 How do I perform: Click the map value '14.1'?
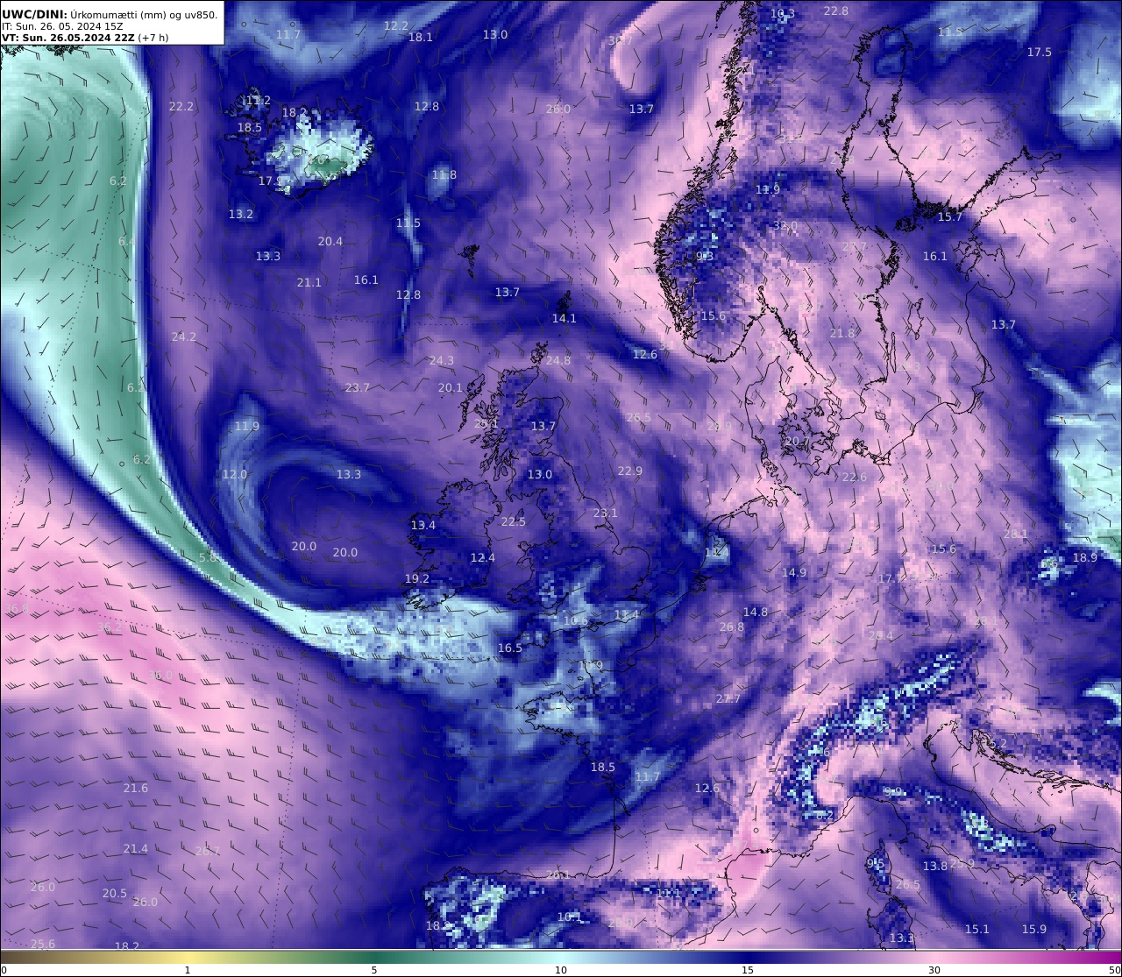click(x=565, y=319)
